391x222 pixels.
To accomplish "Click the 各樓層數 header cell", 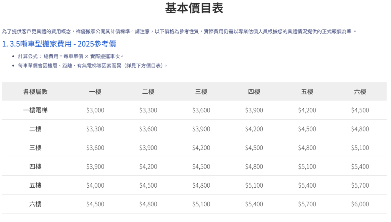I will (x=36, y=92).
